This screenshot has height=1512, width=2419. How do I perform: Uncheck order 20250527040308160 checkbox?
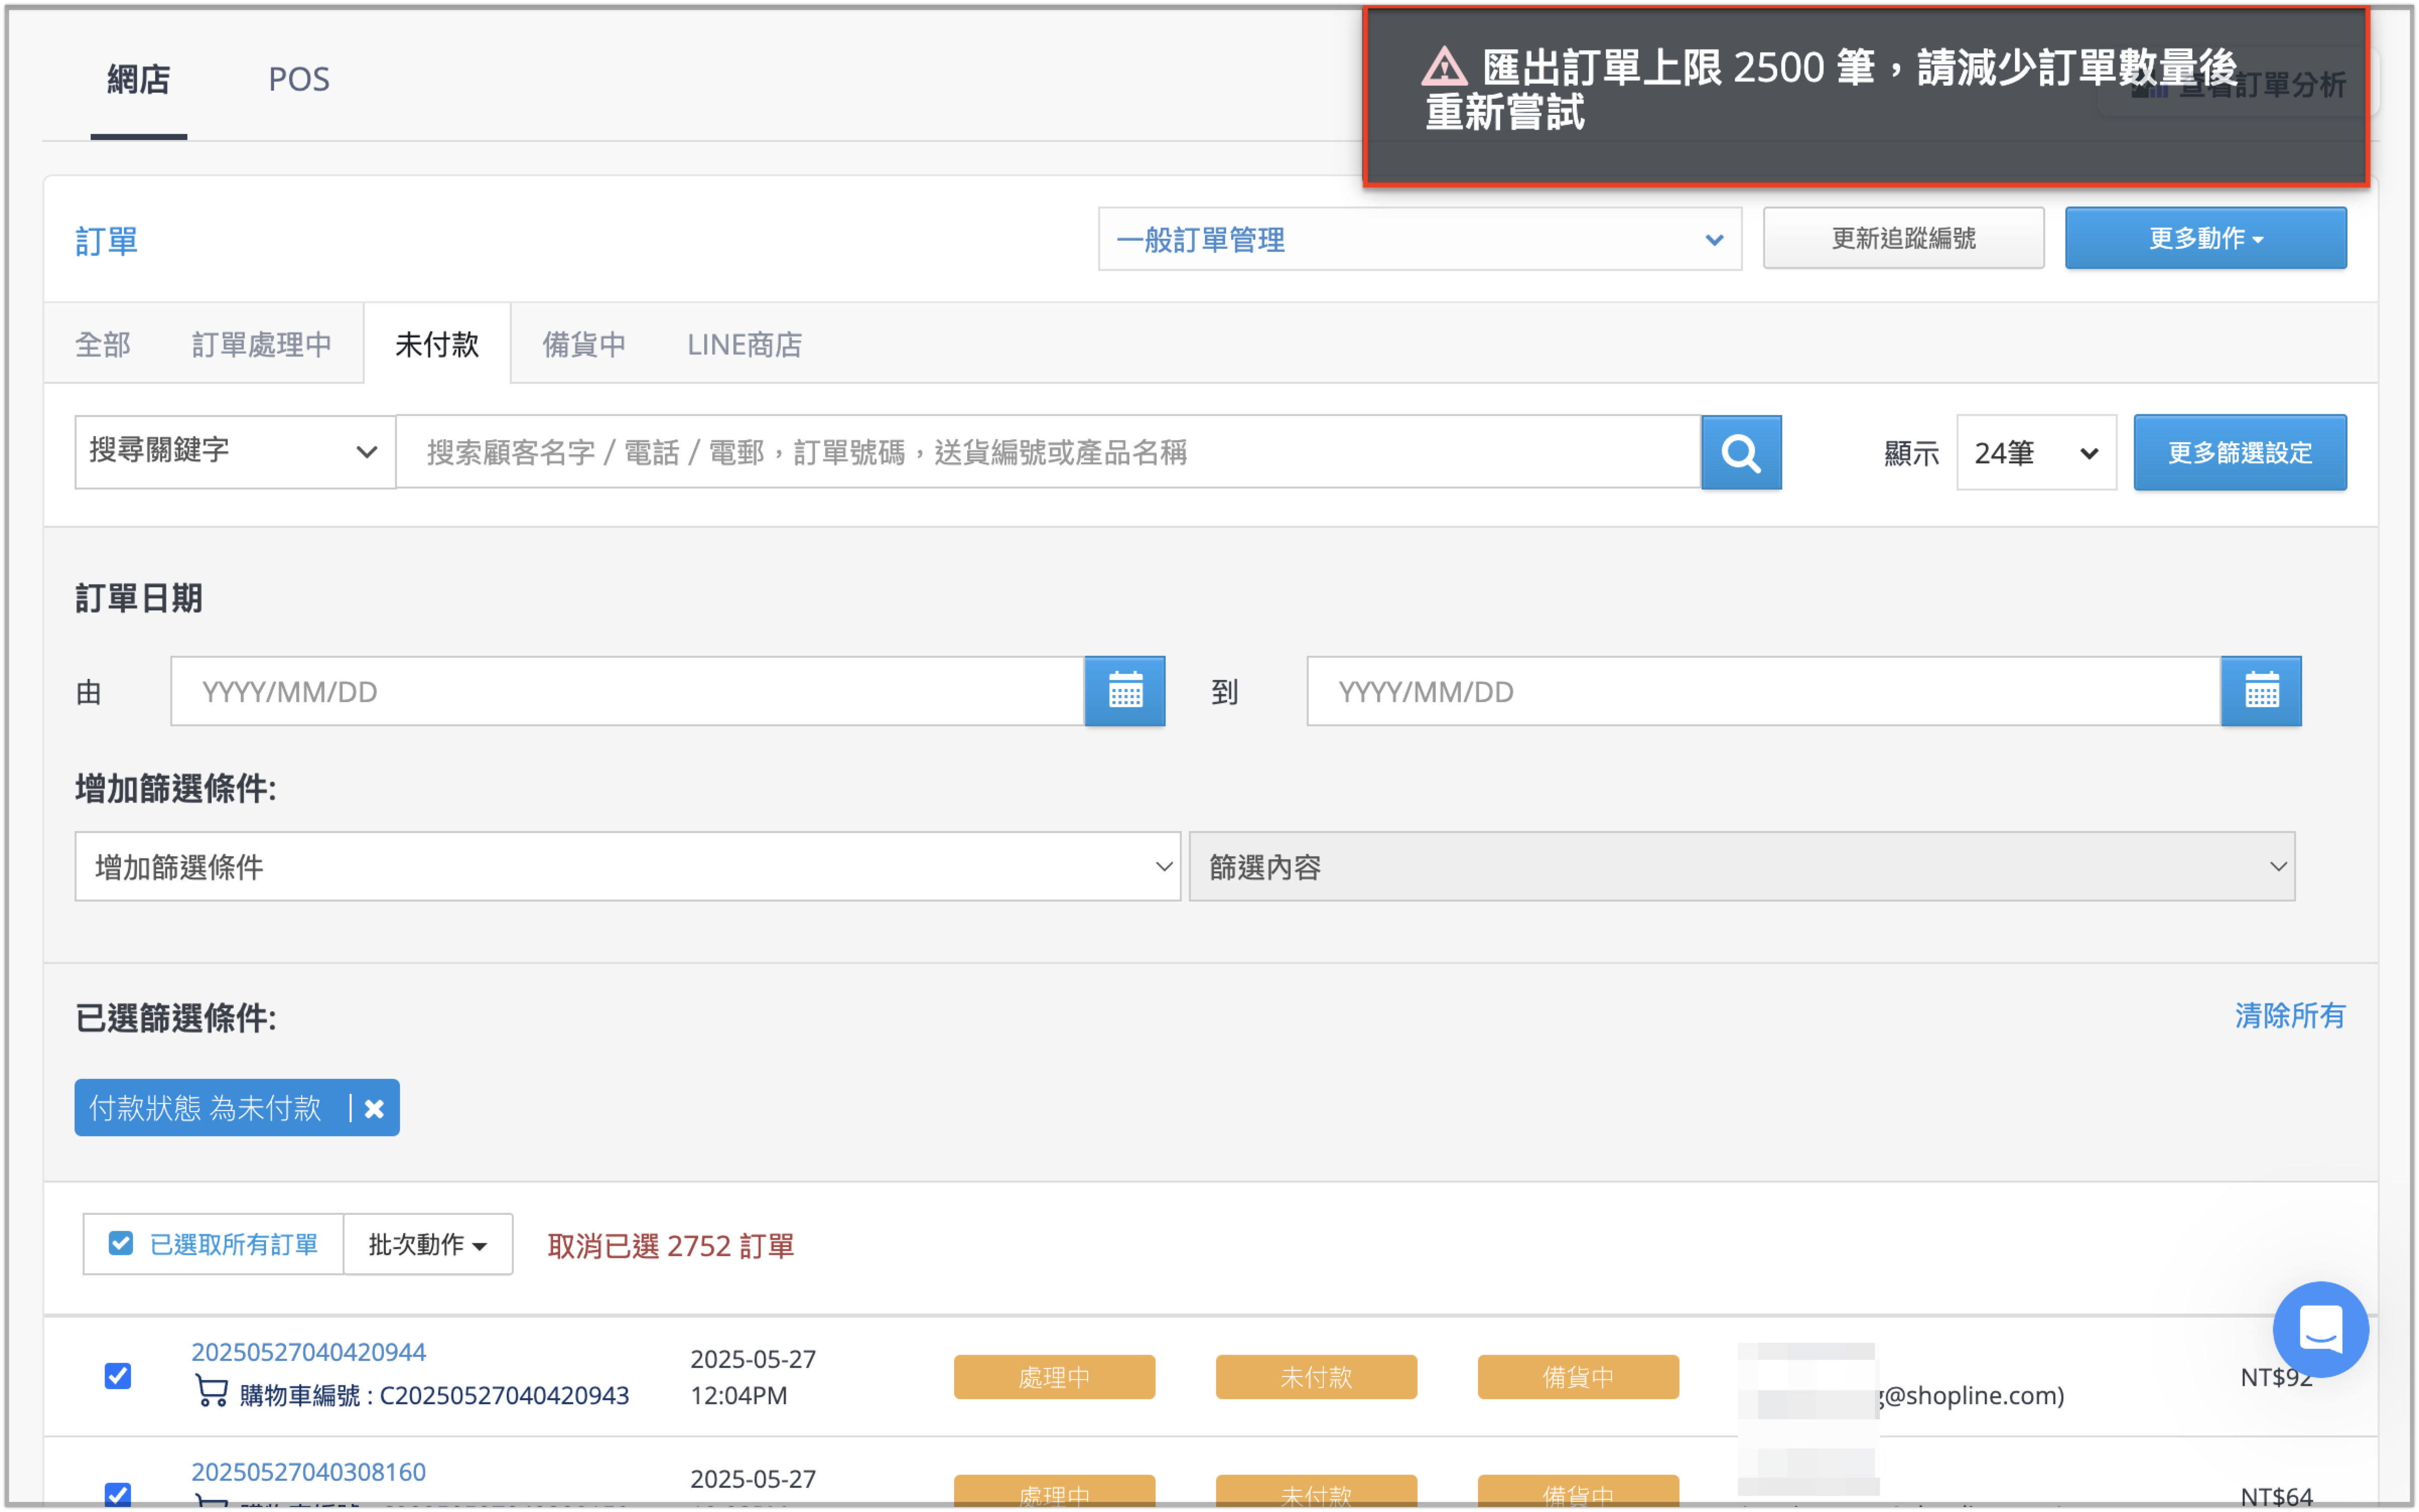(118, 1494)
